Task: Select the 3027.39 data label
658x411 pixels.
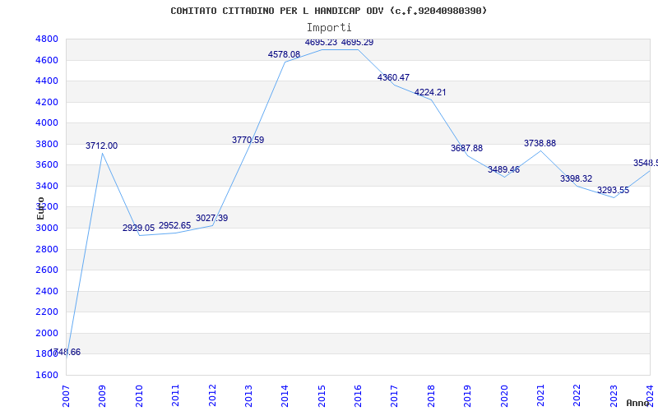Action: coord(211,218)
